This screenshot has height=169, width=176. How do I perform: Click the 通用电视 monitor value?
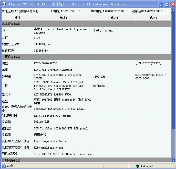coord(40,135)
